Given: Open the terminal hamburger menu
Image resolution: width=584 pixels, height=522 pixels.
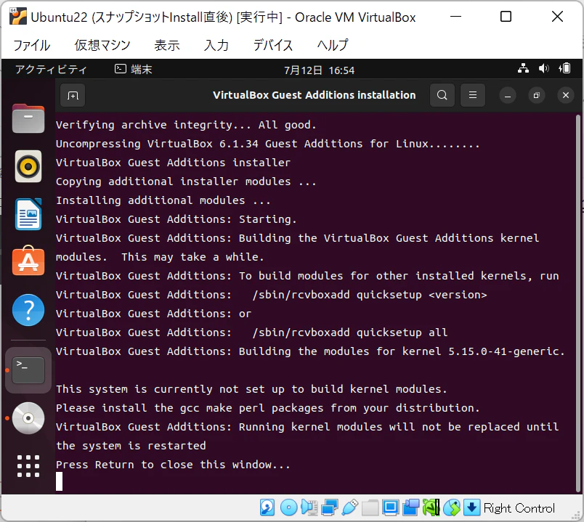Looking at the screenshot, I should [473, 95].
